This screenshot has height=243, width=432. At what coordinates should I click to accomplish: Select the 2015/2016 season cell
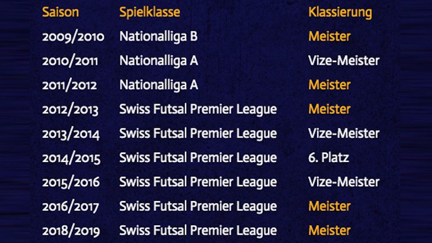[71, 182]
